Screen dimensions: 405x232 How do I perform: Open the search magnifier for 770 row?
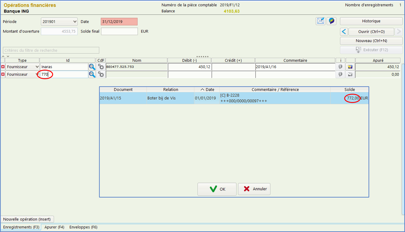click(92, 74)
